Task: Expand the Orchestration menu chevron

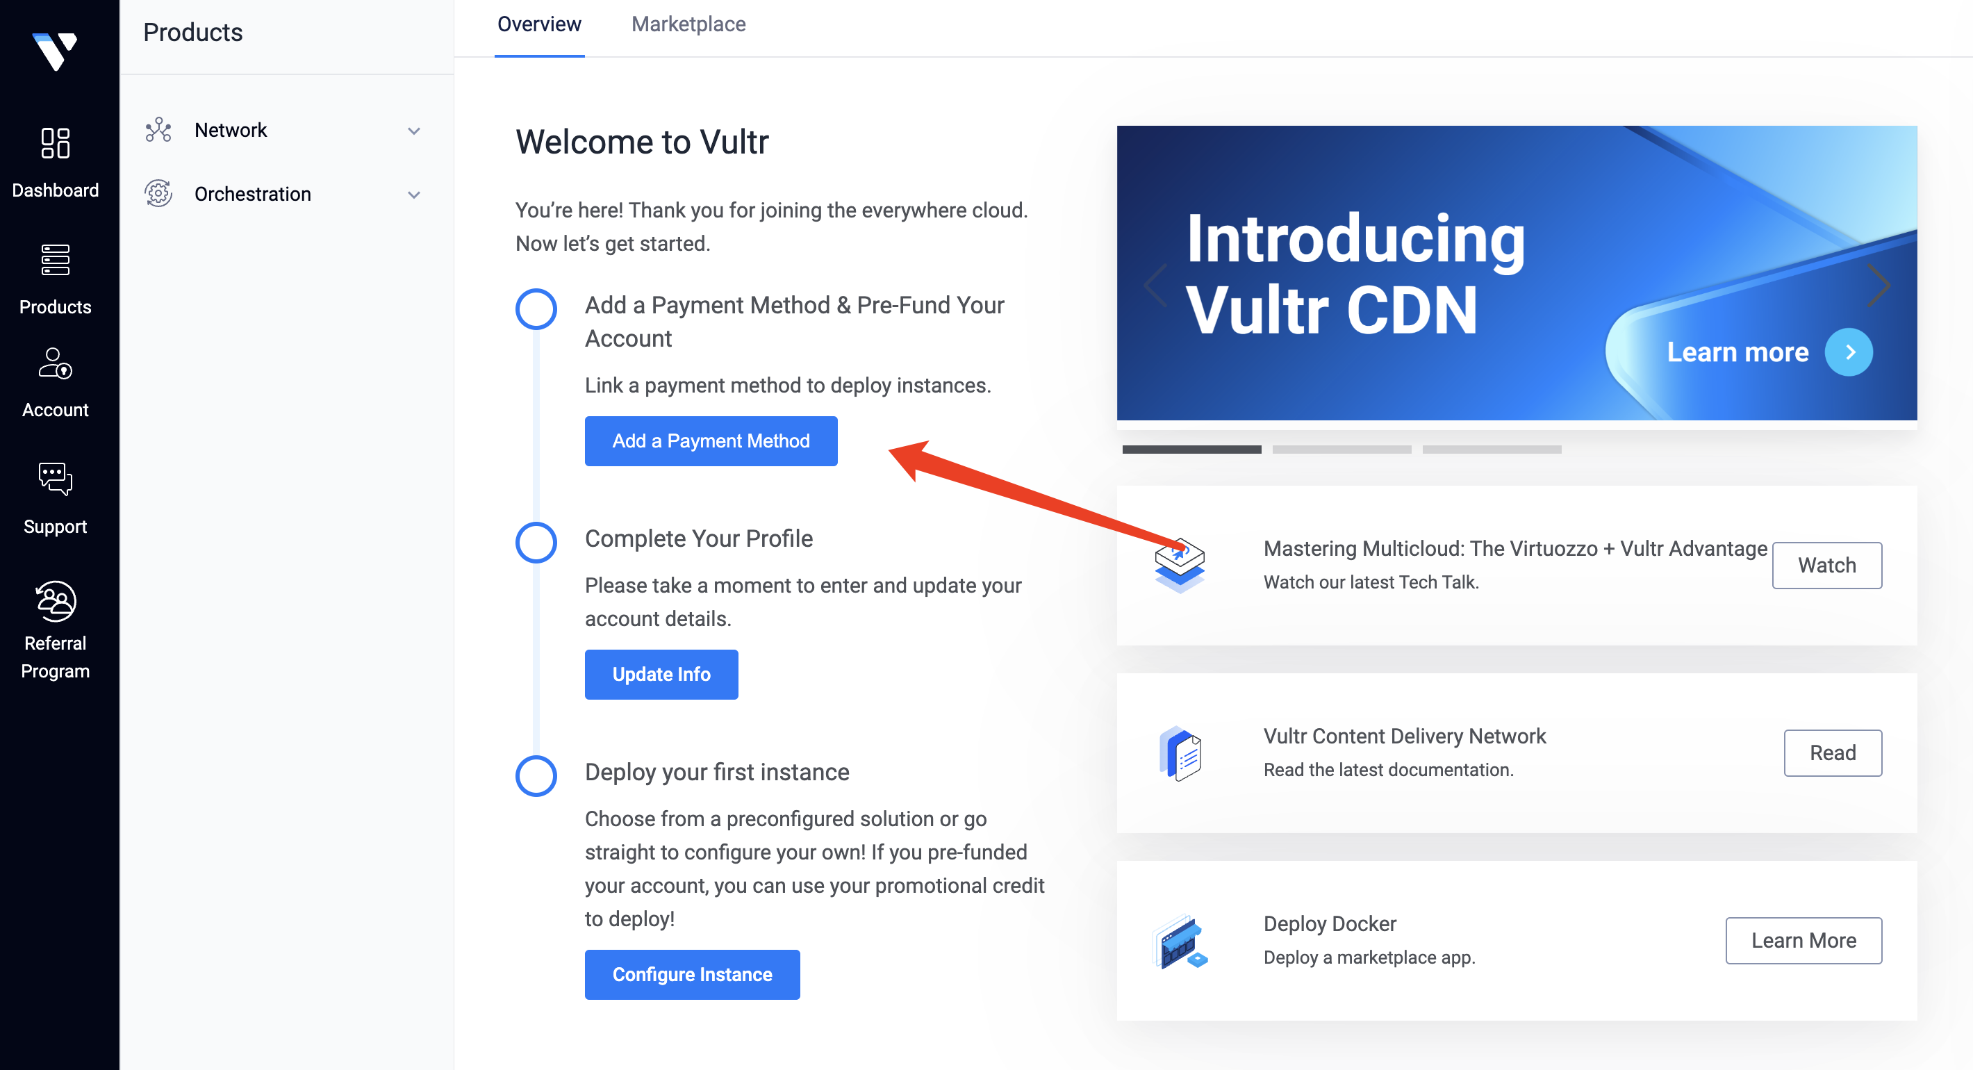Action: tap(413, 195)
